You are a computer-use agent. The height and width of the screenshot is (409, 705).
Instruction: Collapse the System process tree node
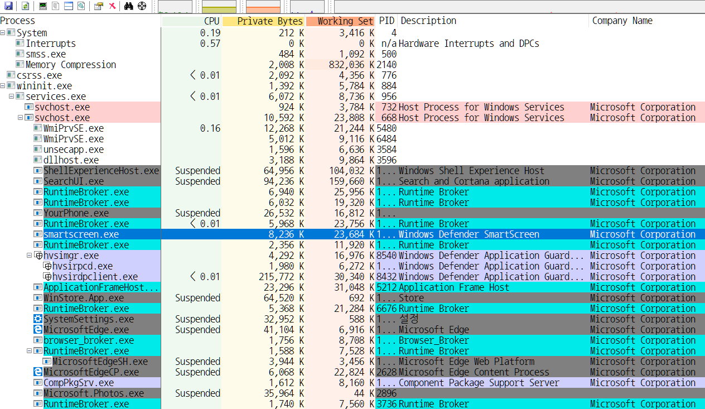pos(3,33)
